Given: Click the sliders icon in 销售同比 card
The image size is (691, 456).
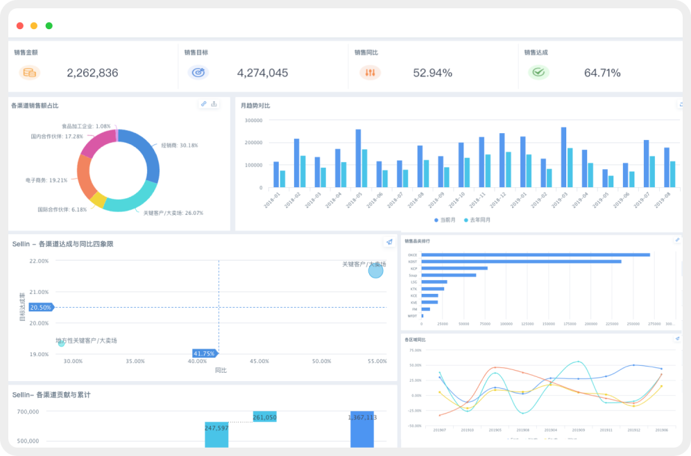Looking at the screenshot, I should [x=370, y=73].
